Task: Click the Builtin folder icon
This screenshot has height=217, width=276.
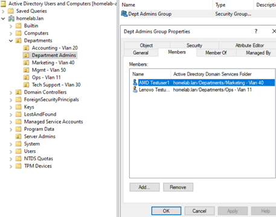Action: pos(19,26)
